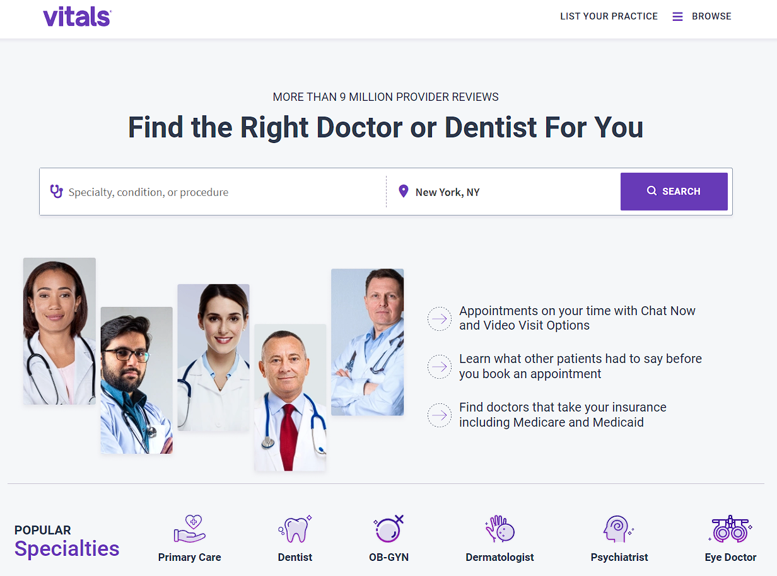Open the Dermatologist hand icon
Viewport: 777px width, 576px height.
click(x=500, y=529)
